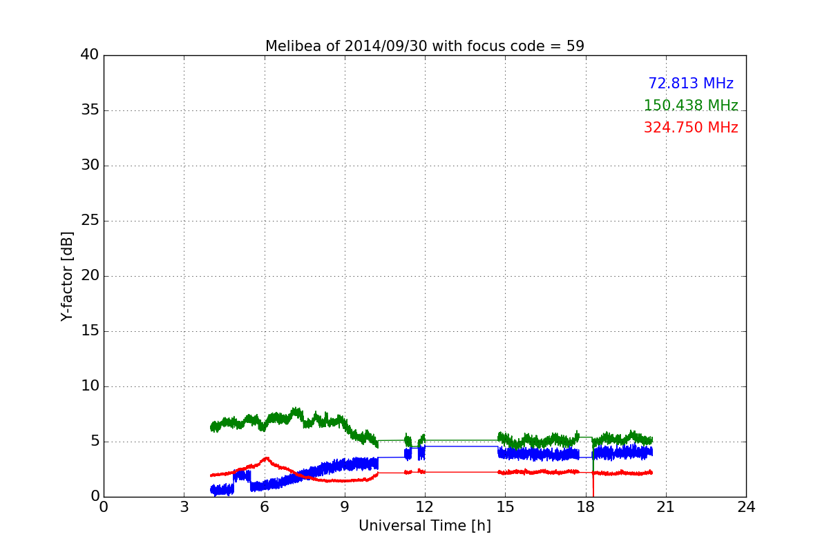This screenshot has width=829, height=552.
Task: Click the blue "72.813 MHz" legend label
Action: [x=691, y=83]
